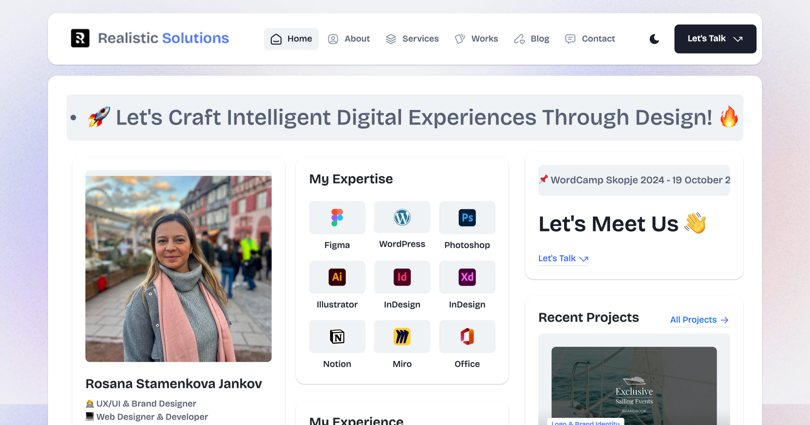Navigate to Works in navbar
Image resolution: width=810 pixels, height=425 pixels.
pyautogui.click(x=477, y=39)
